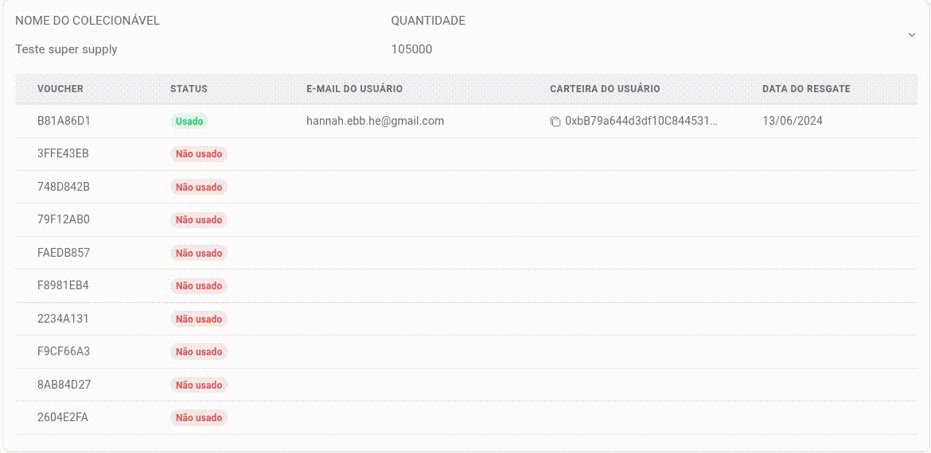Collapse the collectible panel chevron

(912, 35)
